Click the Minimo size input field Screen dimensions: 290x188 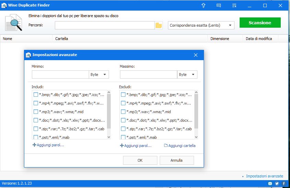pyautogui.click(x=60, y=75)
